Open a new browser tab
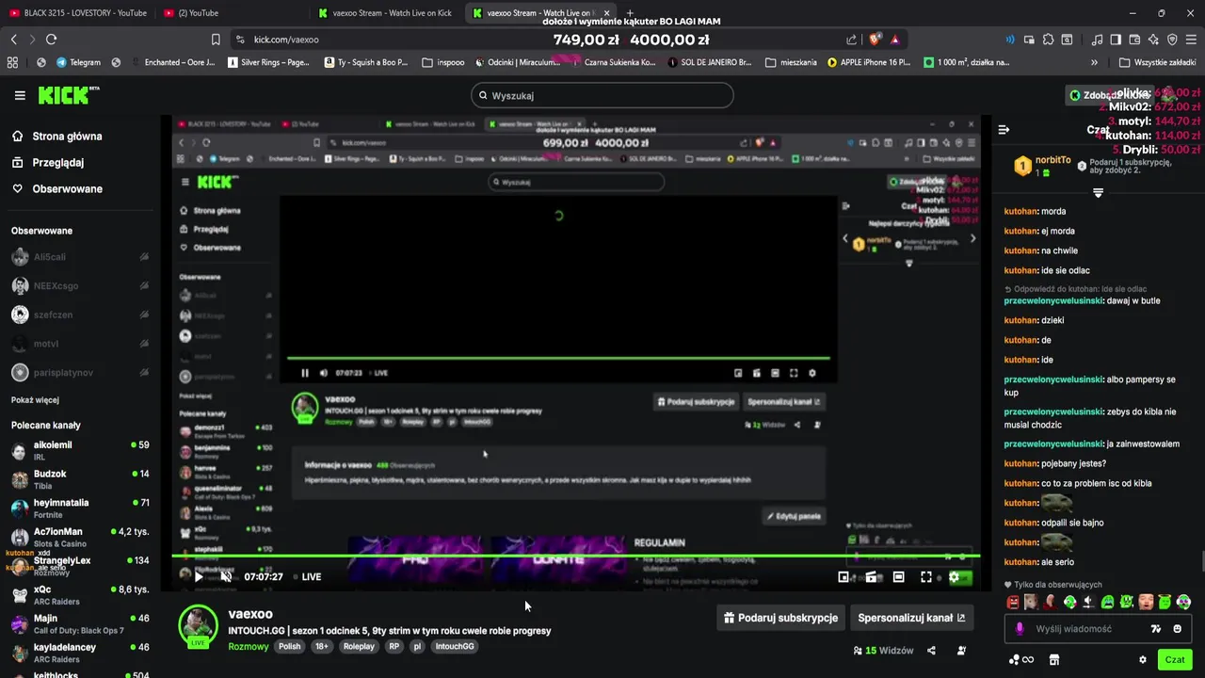The height and width of the screenshot is (678, 1205). (630, 13)
